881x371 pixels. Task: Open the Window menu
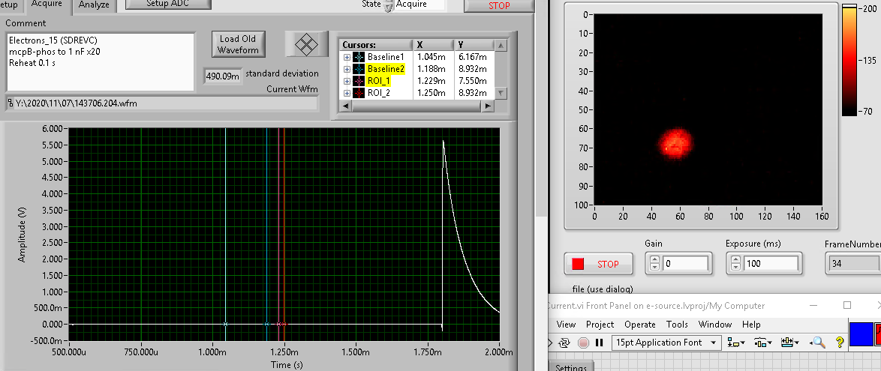click(x=714, y=325)
